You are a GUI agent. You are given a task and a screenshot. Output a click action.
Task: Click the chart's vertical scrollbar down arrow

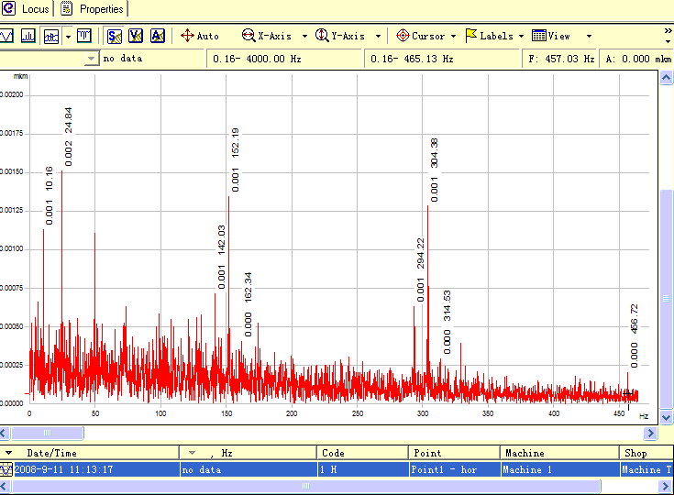click(x=666, y=417)
